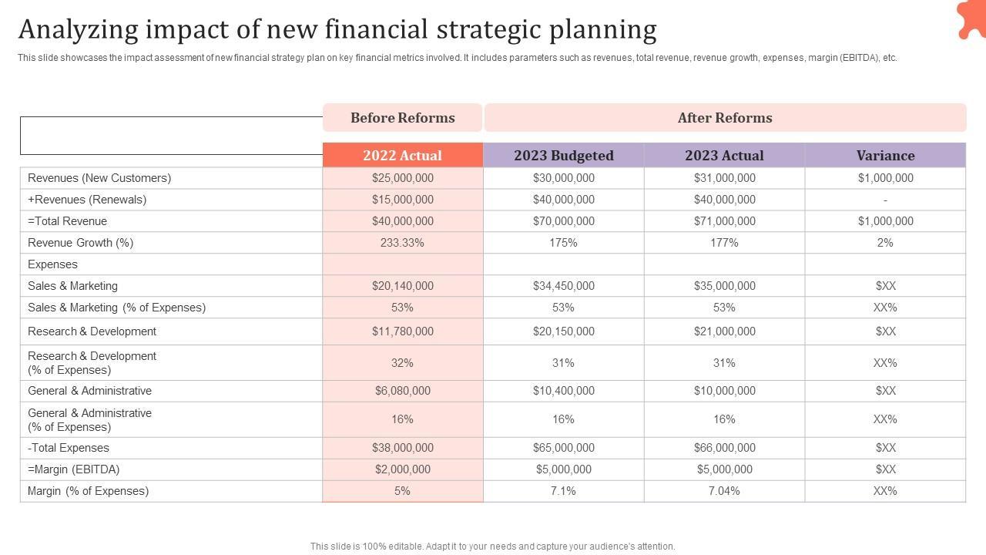Select the 7.04% margin cell
Screen dimensions: 986x555
click(724, 491)
